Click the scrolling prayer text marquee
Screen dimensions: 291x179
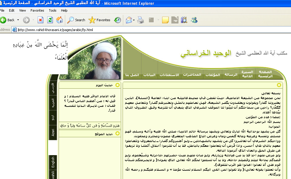pos(90,126)
